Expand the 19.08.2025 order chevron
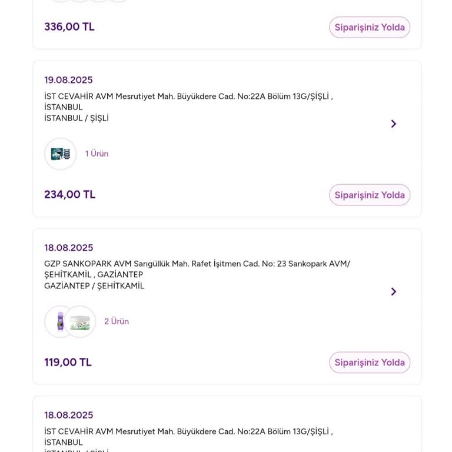This screenshot has width=452, height=452. pyautogui.click(x=394, y=124)
